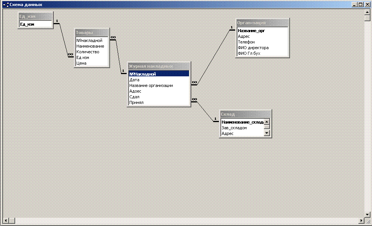Select Адоес field in Журнал накладных
372x226 pixels.
pyautogui.click(x=159, y=91)
